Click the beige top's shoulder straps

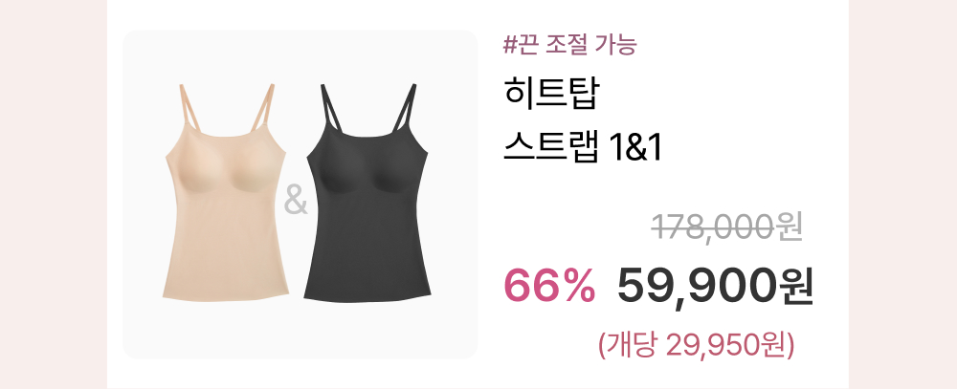[227, 109]
